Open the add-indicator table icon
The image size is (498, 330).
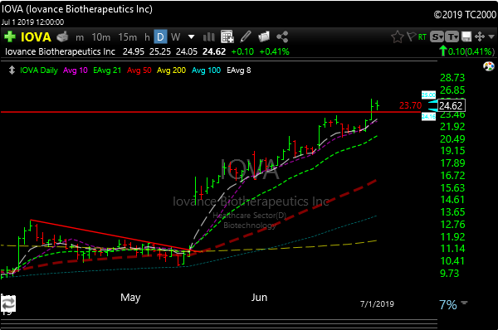tap(227, 36)
